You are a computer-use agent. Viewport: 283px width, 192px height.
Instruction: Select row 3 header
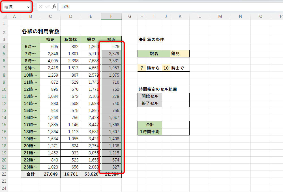pos(4,40)
